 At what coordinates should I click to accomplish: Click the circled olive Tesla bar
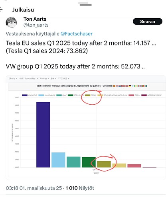click(104, 164)
